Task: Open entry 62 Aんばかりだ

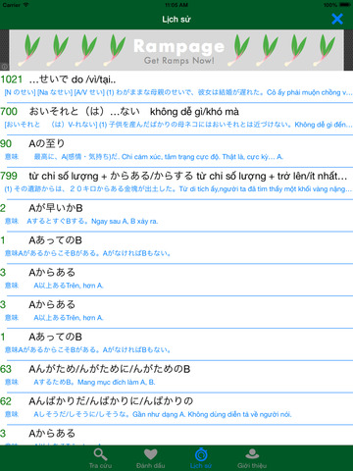Action: pyautogui.click(x=176, y=408)
